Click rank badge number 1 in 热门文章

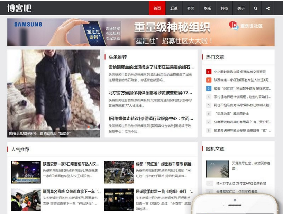209,72
